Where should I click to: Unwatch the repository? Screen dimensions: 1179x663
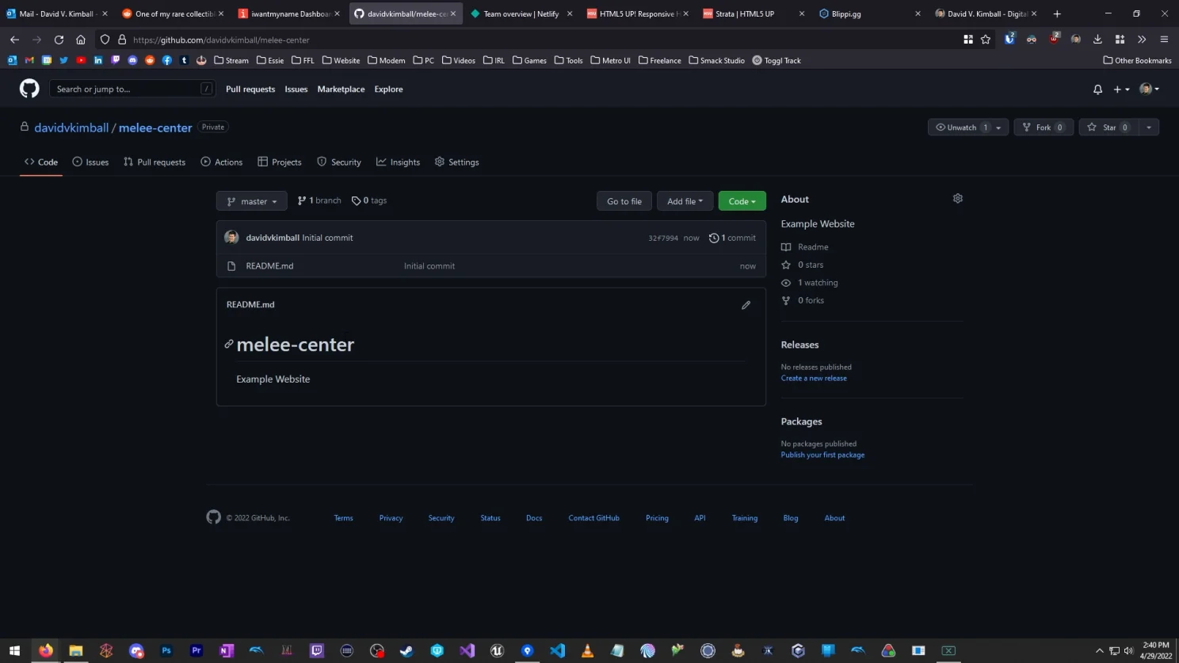[962, 127]
